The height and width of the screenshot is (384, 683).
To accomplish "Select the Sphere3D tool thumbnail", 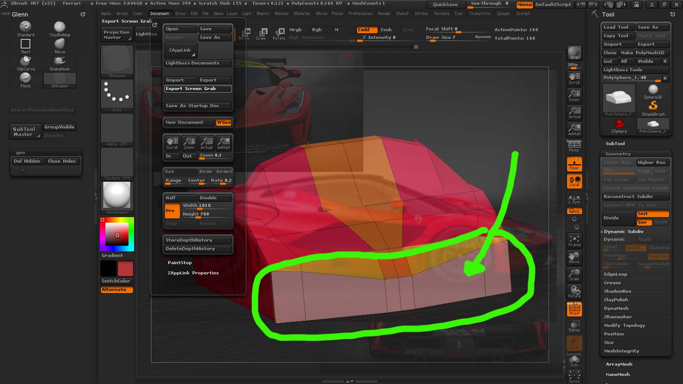I will pos(653,91).
